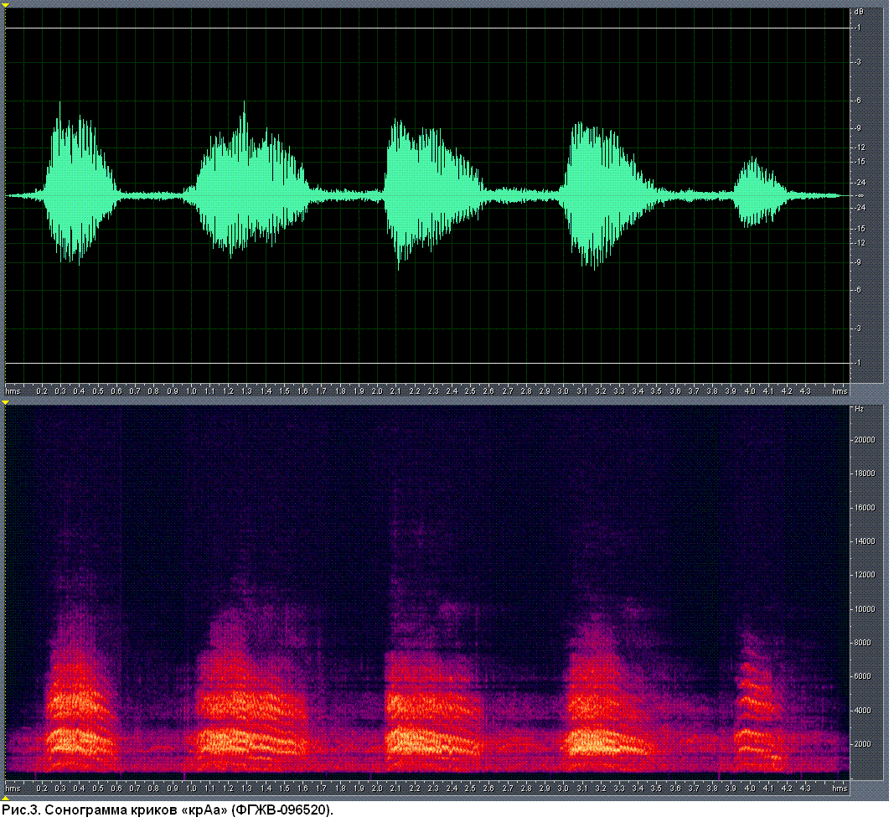Click 0.5 on the waveform time ruler

tap(98, 391)
